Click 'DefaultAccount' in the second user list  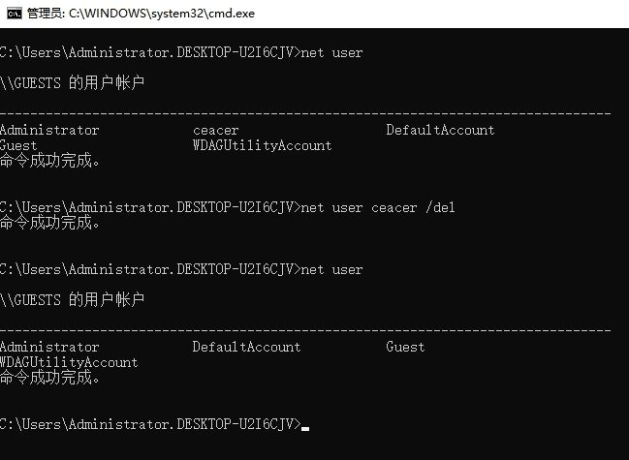246,347
